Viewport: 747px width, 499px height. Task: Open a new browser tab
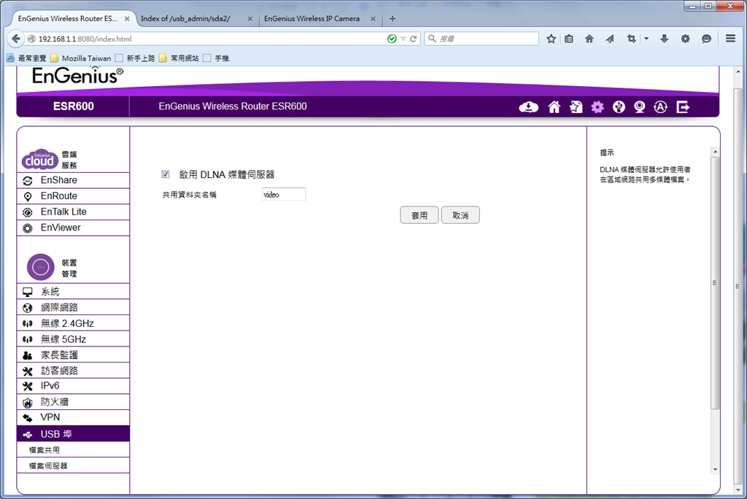pyautogui.click(x=392, y=18)
